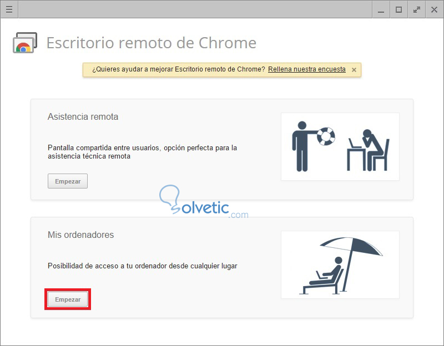Click the Chrome Remote Desktop logo

click(25, 43)
